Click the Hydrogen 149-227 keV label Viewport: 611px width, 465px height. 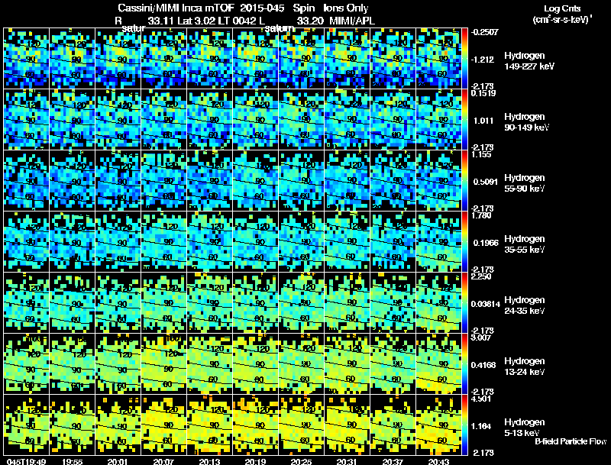(x=529, y=61)
